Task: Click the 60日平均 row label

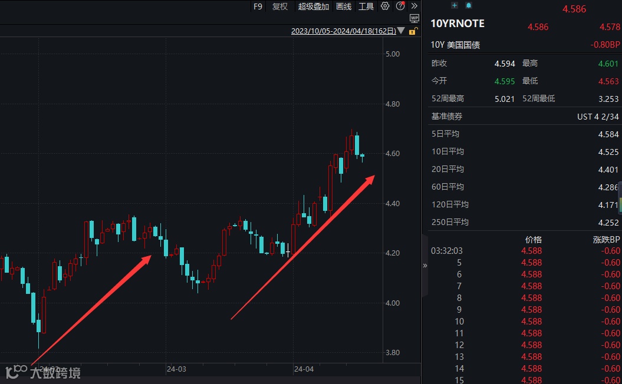Action: point(447,187)
